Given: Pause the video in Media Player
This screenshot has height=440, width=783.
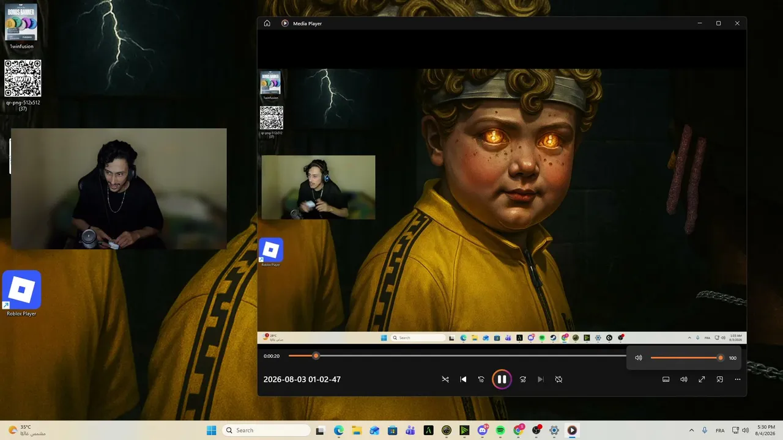Looking at the screenshot, I should click(x=502, y=380).
